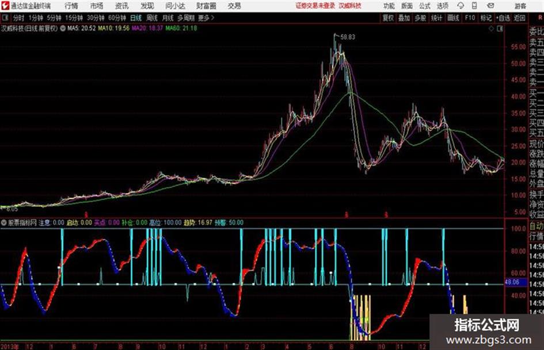This screenshot has height=350, width=544.
Task: Open the 发现 menu
Action: 147,6
